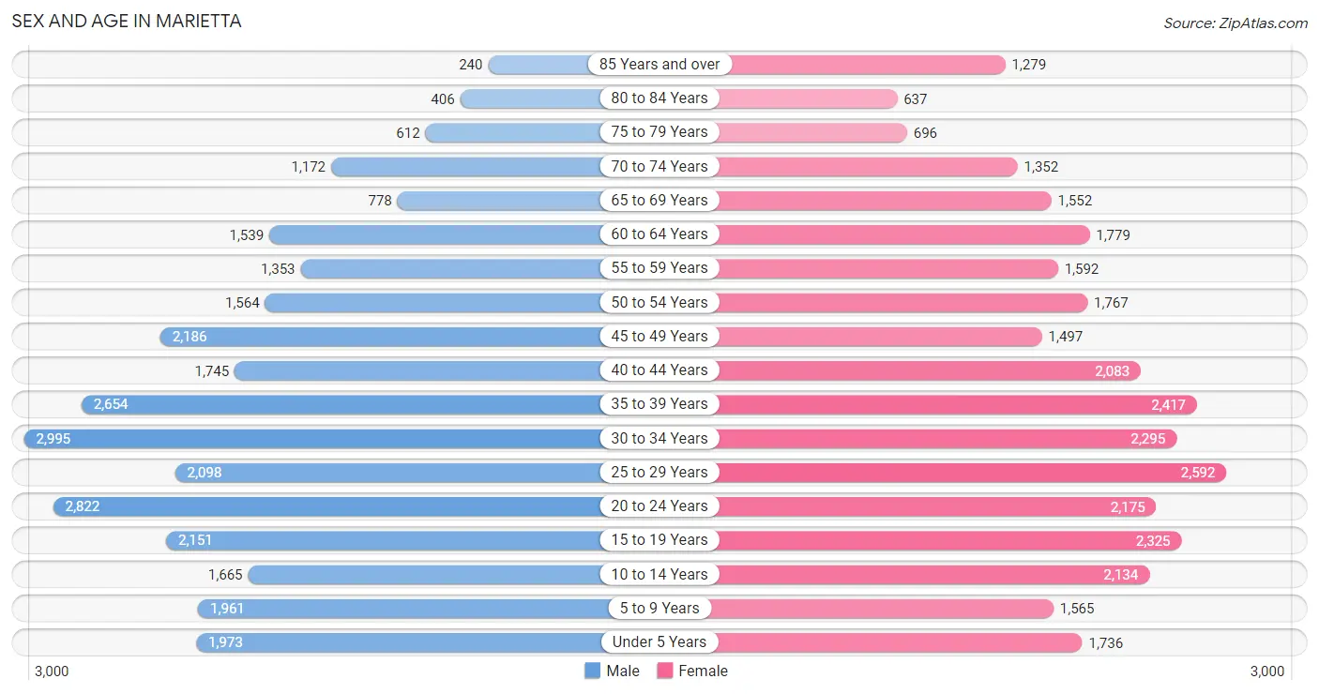Click the 85 Years and over label
This screenshot has height=694, width=1319.
(x=659, y=65)
